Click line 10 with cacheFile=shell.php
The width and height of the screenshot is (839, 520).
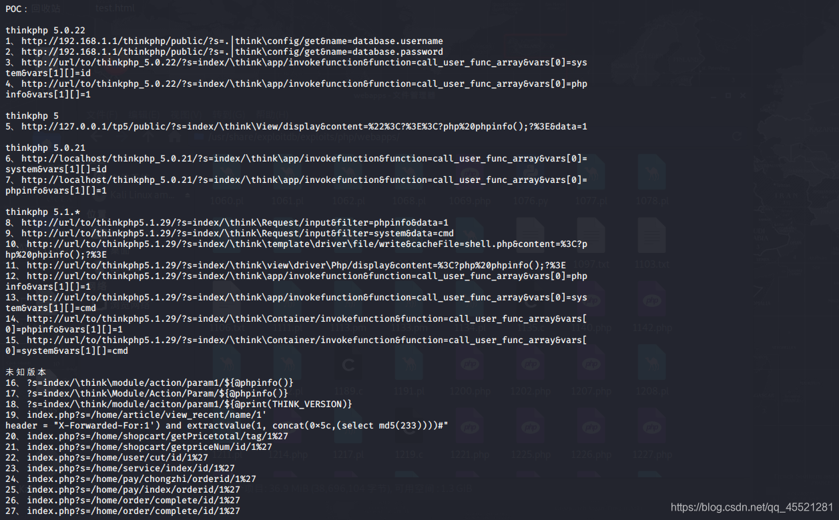(296, 244)
